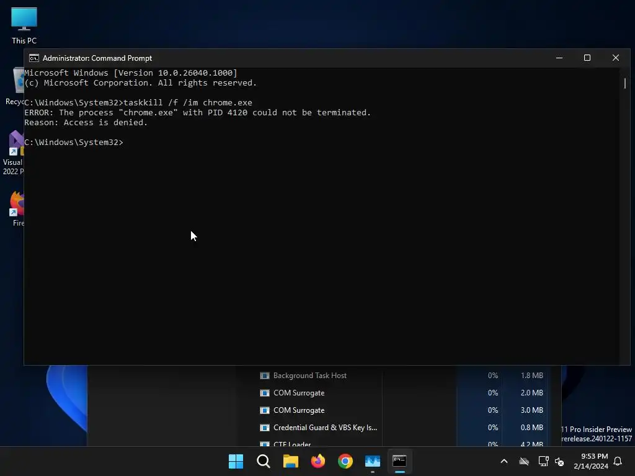
Task: Click Background Task Host process icon
Action: [264, 376]
